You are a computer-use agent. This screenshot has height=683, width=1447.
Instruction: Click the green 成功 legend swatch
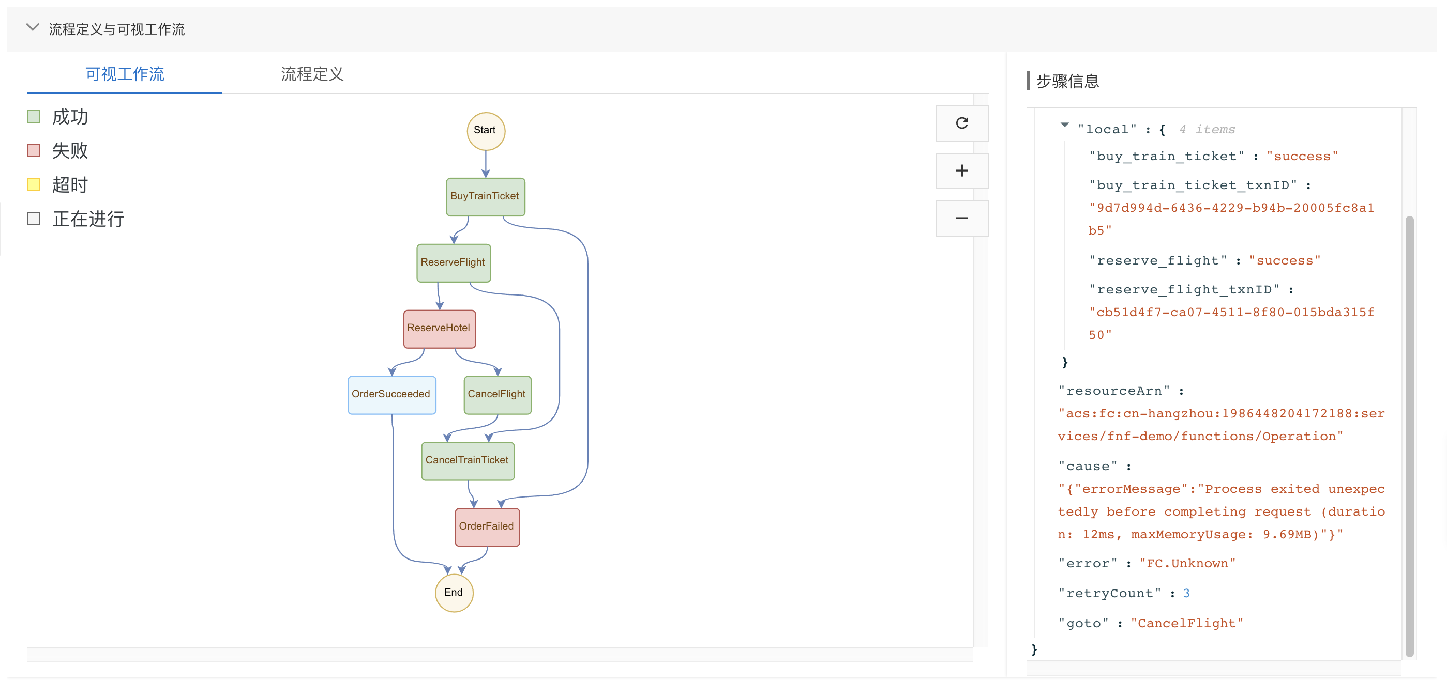click(34, 116)
